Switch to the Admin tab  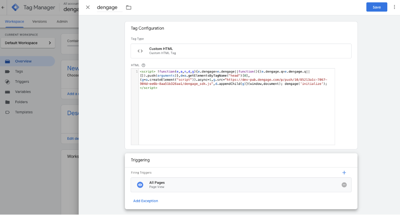point(62,22)
